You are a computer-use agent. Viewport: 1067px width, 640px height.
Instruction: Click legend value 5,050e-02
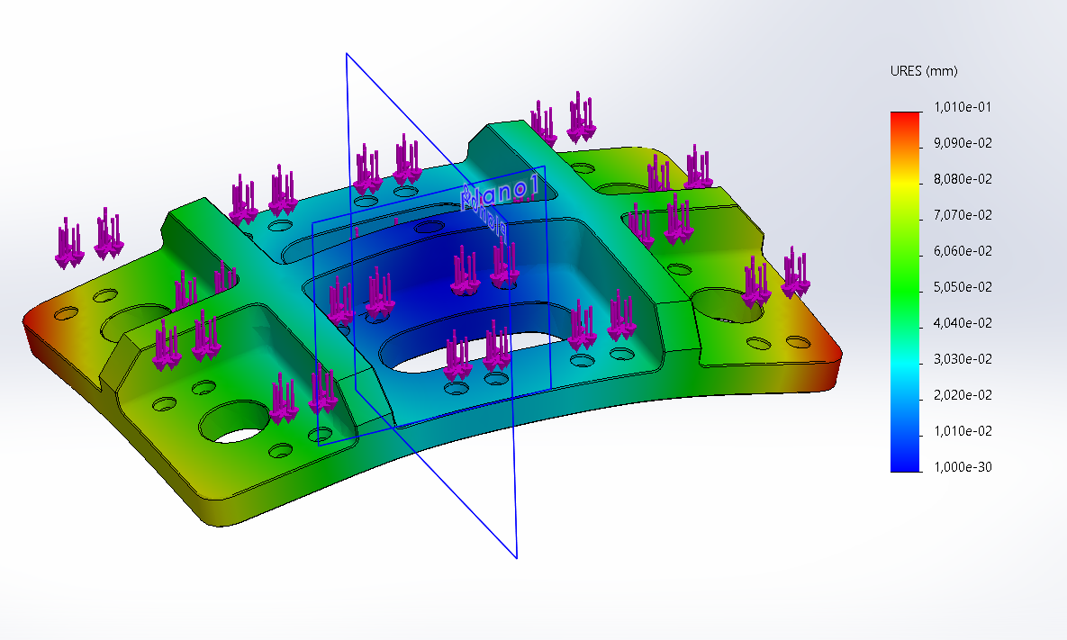tap(963, 287)
